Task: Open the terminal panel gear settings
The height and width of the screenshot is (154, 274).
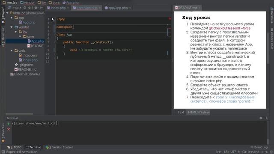Action: point(261,118)
